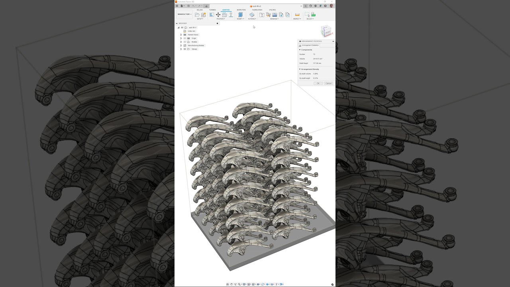510x287 pixels.
Task: Expand the Inspect dropdown menu
Action: point(297,19)
